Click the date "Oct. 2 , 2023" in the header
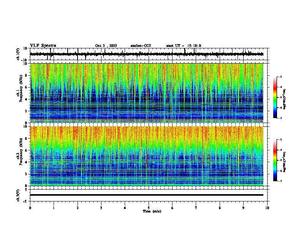Screen dimensions: 301x233 [106, 46]
